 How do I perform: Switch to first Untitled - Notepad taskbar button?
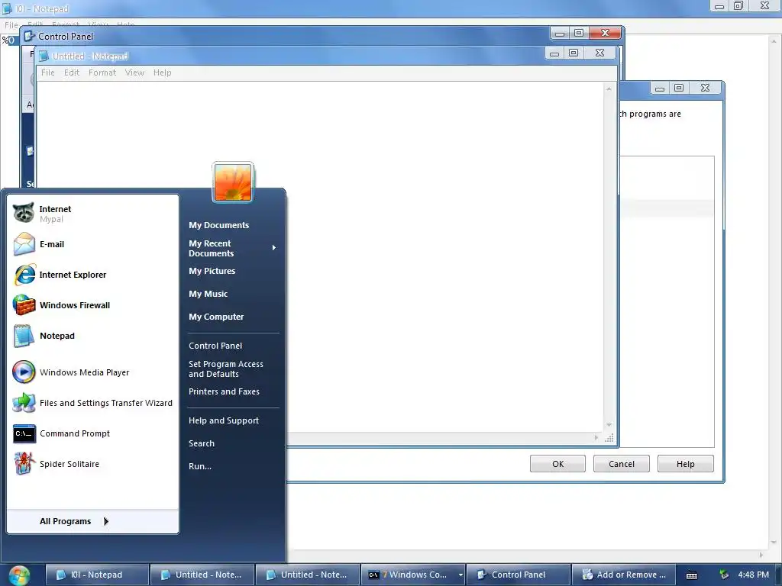point(202,575)
